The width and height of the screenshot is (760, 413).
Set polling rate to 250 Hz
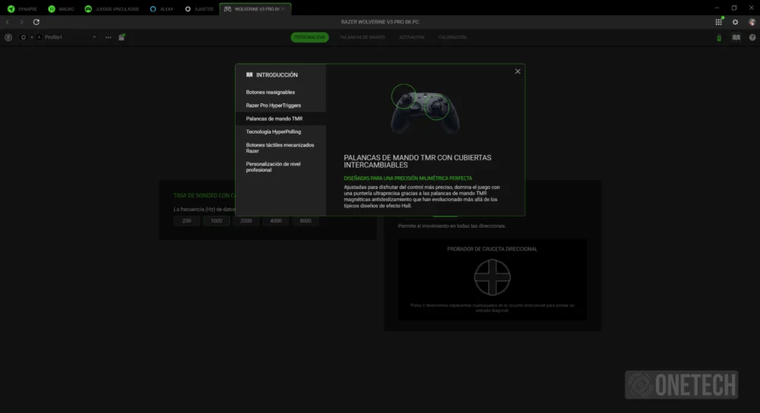(187, 221)
